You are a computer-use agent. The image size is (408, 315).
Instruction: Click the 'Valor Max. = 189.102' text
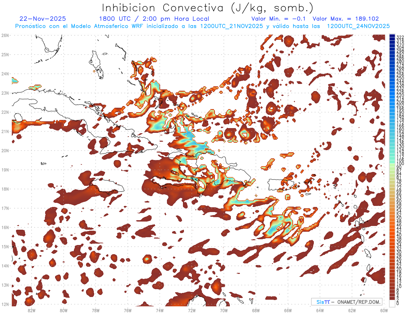click(346, 19)
